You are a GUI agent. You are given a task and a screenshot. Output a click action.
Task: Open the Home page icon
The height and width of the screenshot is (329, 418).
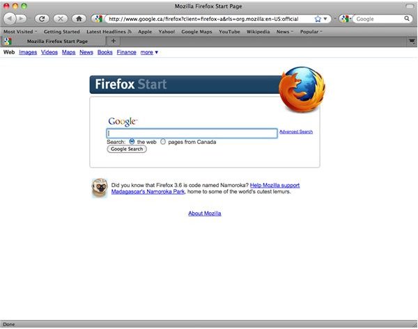(x=79, y=19)
